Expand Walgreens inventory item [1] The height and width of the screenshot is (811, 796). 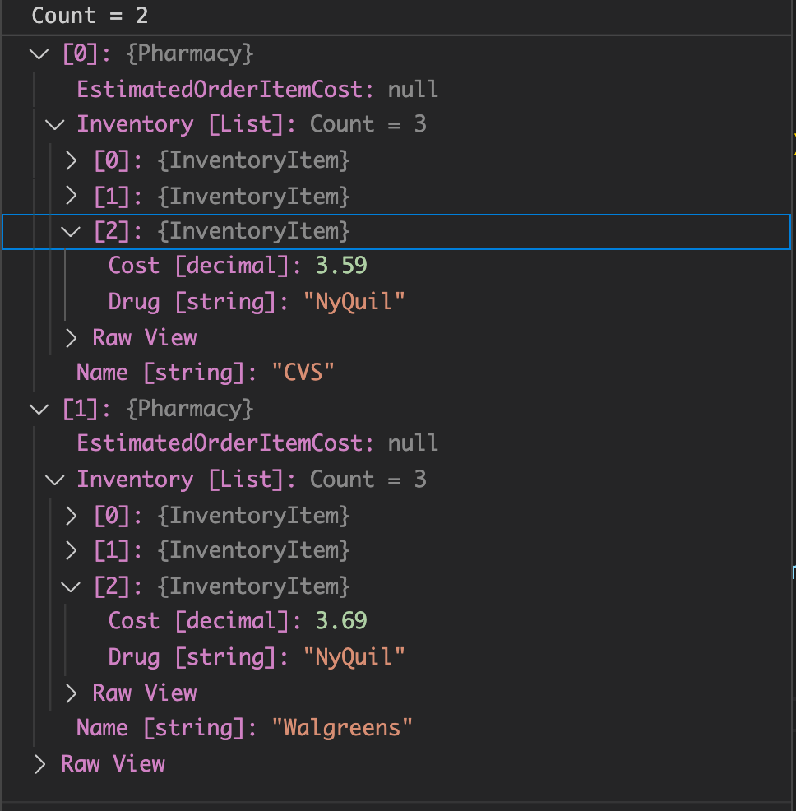(72, 551)
